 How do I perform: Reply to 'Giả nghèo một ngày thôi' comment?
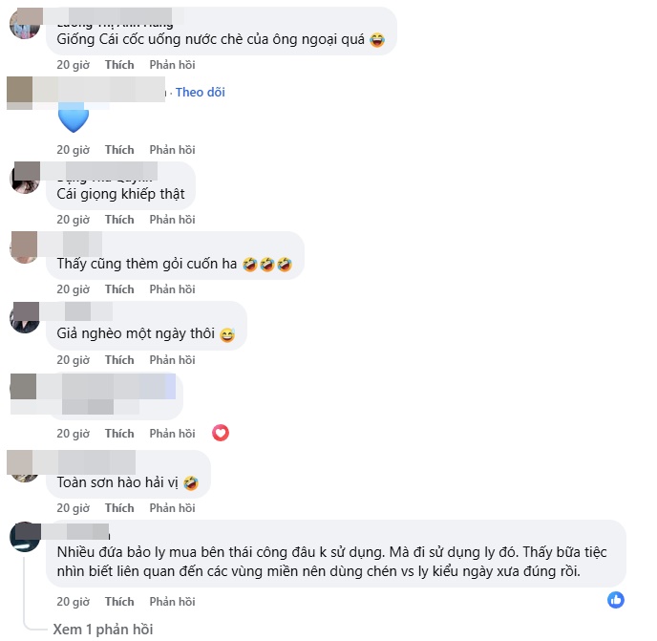pos(172,360)
